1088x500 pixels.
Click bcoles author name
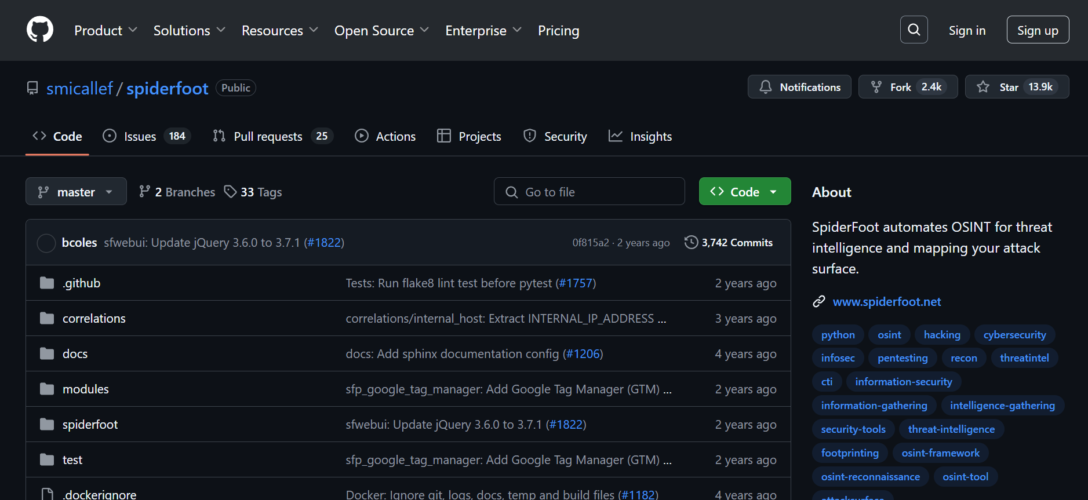point(79,243)
